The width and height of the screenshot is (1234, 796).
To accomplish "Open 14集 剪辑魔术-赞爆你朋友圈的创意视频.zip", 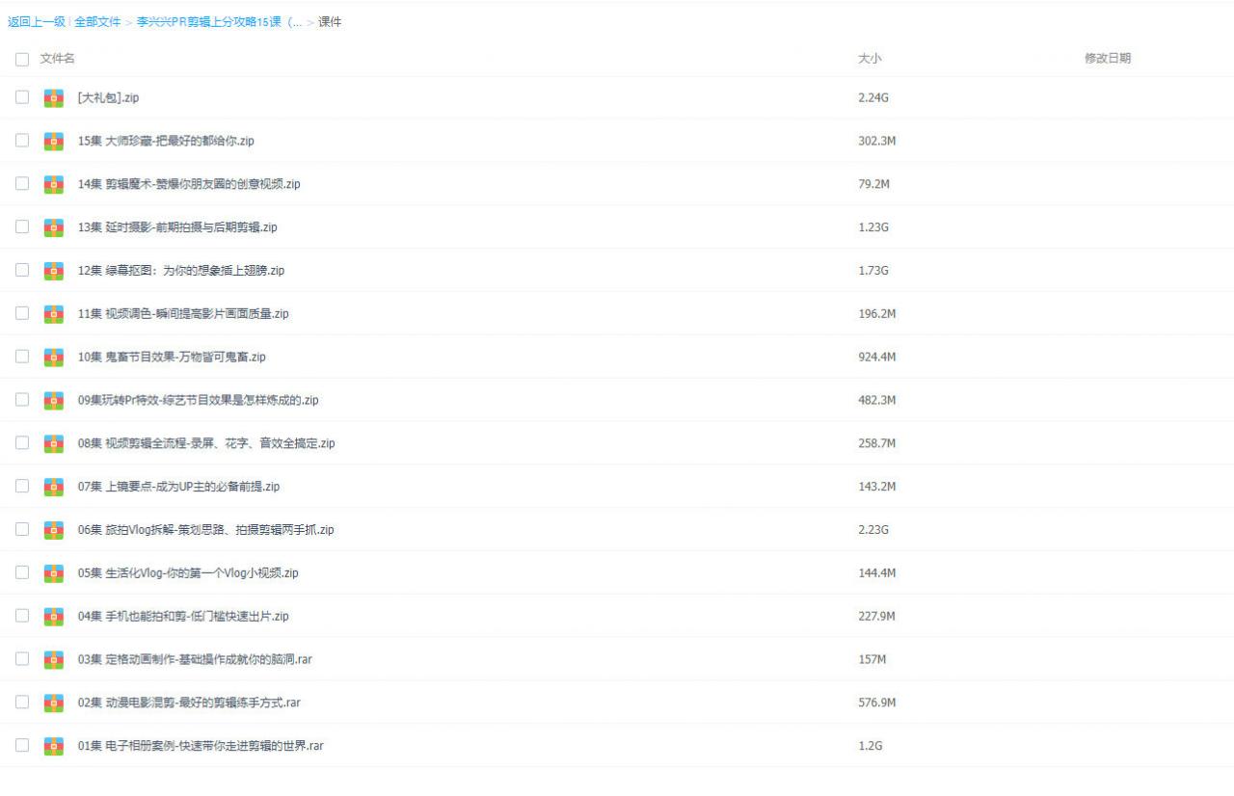I will tap(189, 184).
